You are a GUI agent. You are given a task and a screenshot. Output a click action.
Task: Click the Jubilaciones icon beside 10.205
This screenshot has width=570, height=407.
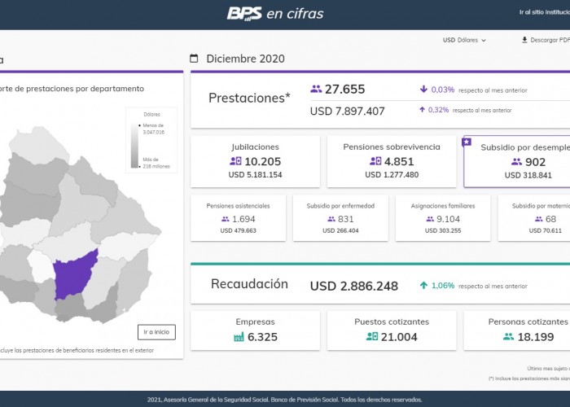[235, 161]
